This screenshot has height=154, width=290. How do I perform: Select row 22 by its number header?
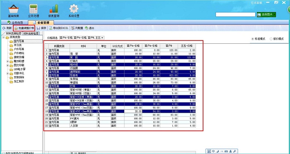tap(46, 126)
